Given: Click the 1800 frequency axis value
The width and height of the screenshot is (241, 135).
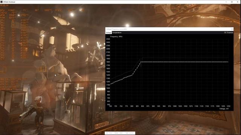Looking at the screenshot, I should click(108, 62).
